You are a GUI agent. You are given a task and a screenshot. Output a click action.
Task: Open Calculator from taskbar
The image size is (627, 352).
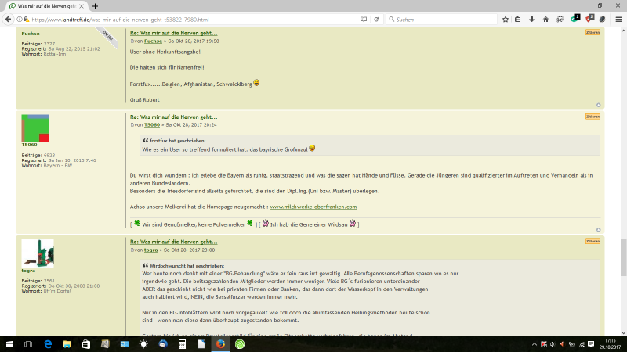[182, 344]
